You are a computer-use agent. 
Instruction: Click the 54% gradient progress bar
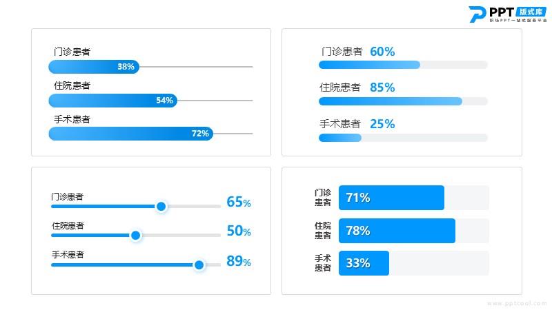tap(113, 101)
